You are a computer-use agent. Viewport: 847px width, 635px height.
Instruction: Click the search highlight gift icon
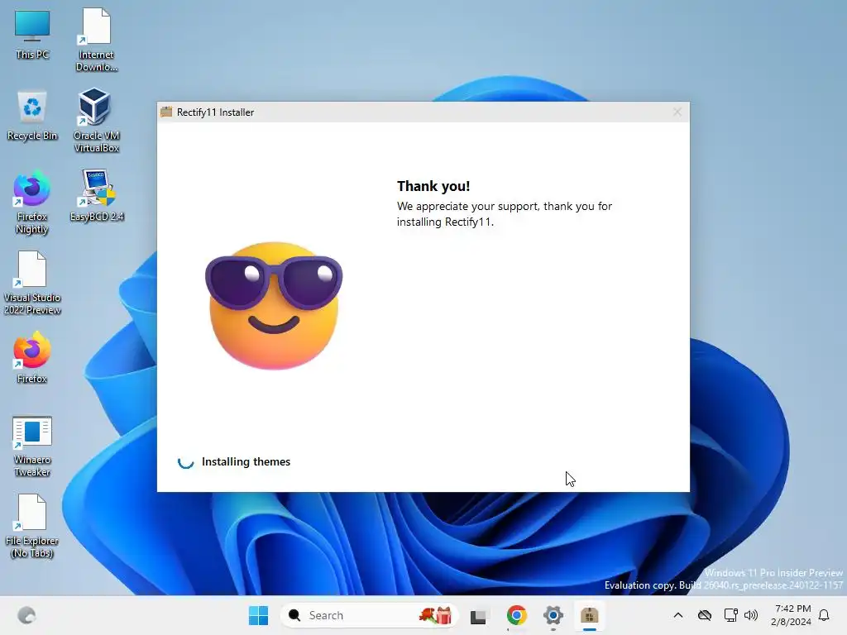click(436, 615)
